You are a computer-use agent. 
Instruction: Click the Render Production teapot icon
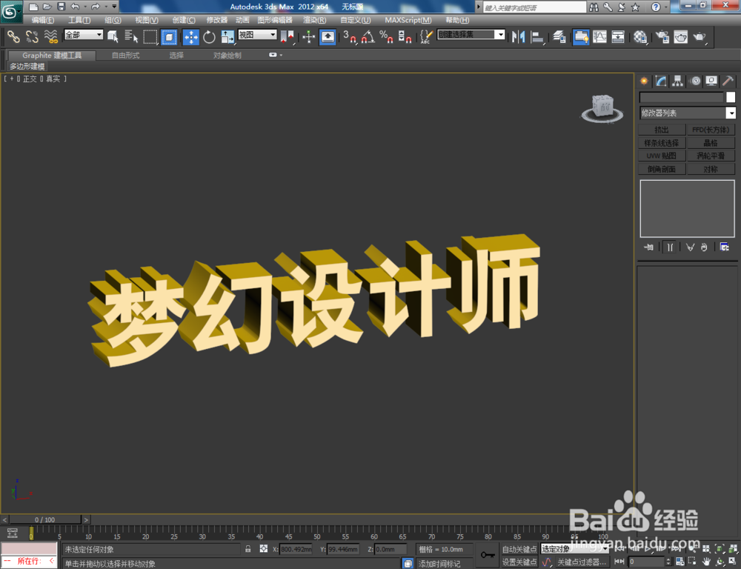(x=700, y=36)
